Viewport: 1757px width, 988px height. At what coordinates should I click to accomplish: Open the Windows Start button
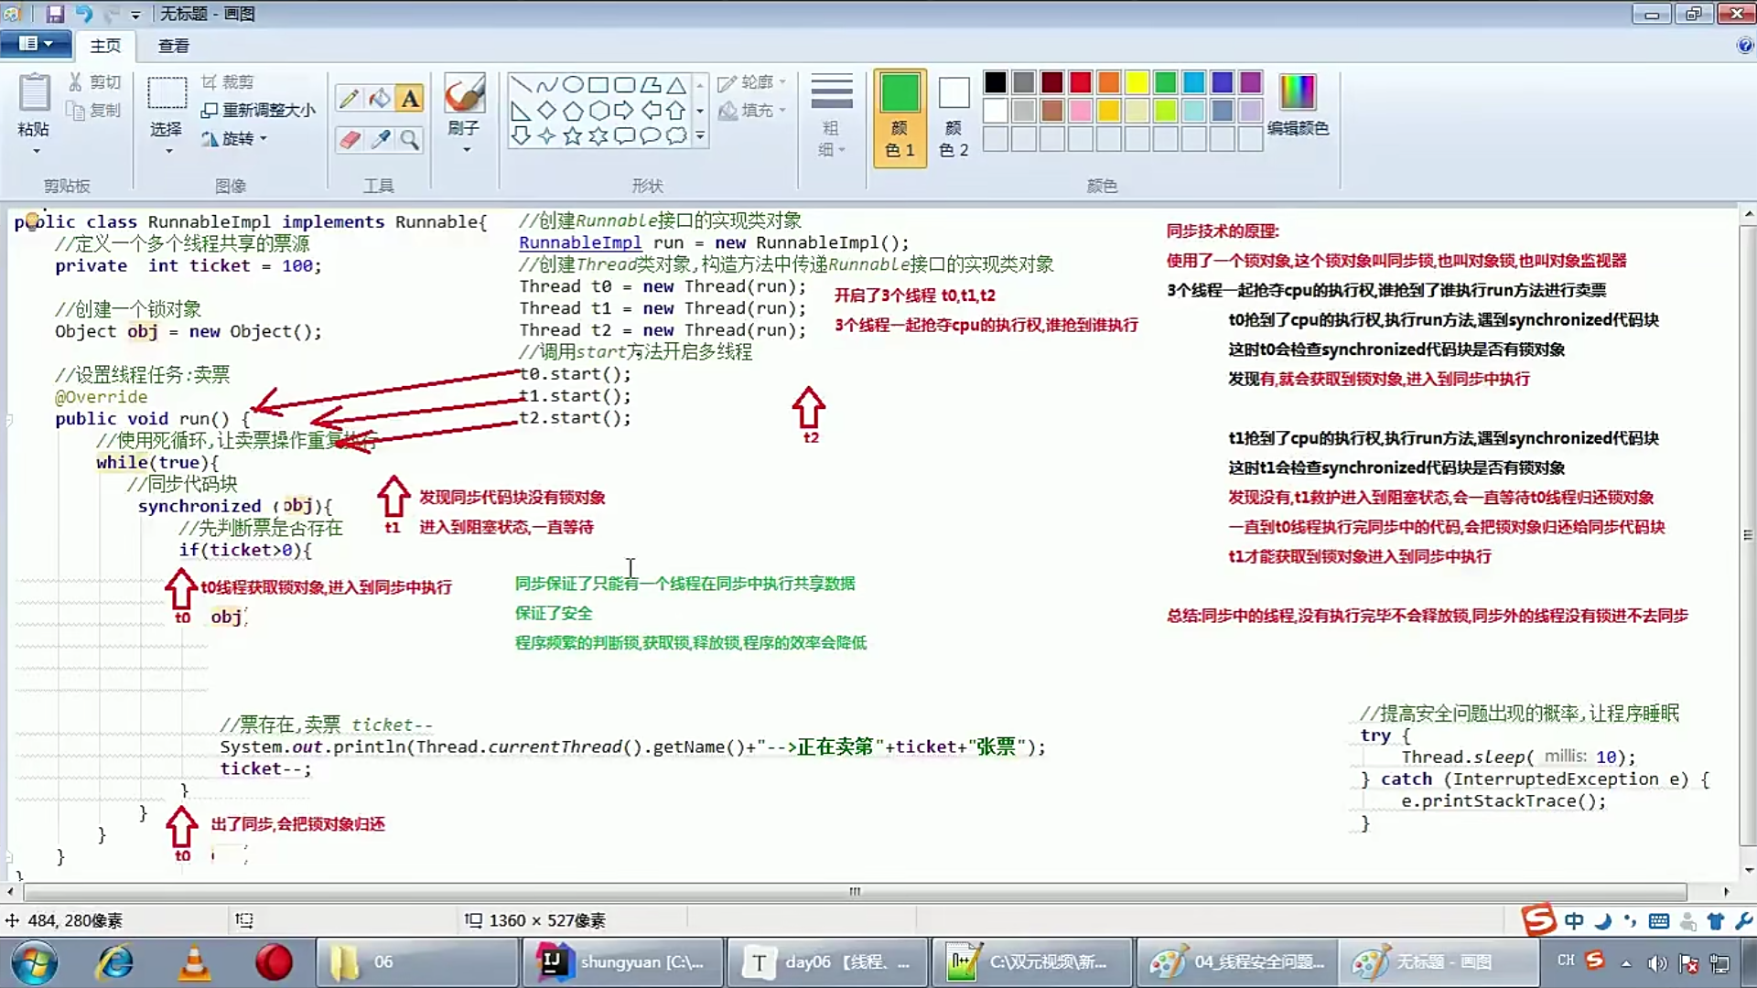34,962
